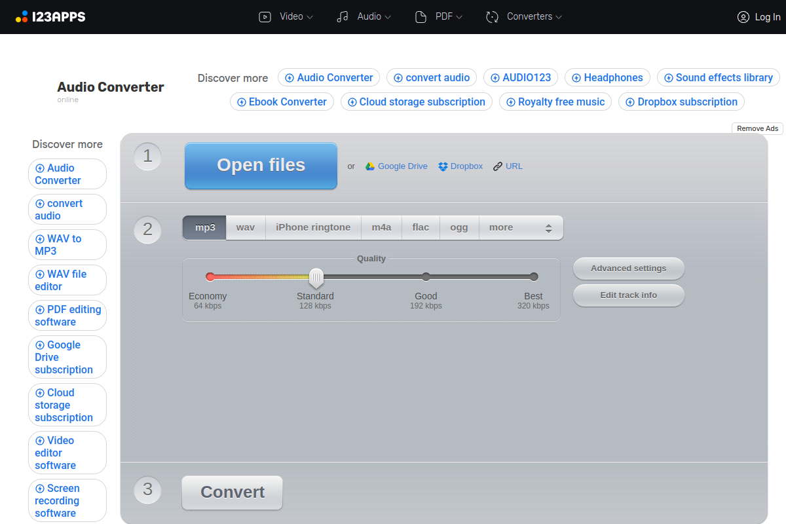Open the Advanced settings panel
Image resolution: width=786 pixels, height=524 pixels.
pos(628,269)
